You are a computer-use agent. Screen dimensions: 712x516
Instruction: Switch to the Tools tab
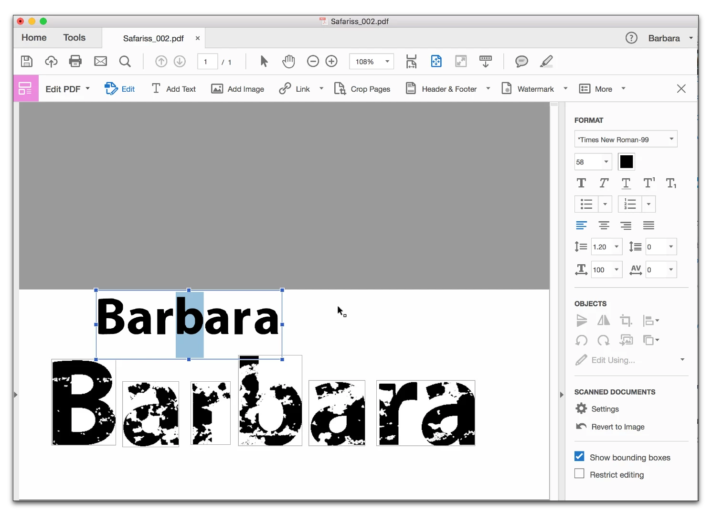(x=74, y=37)
